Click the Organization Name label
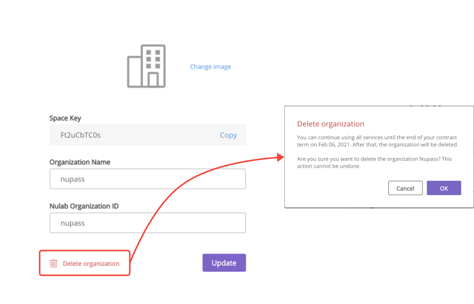 pos(80,162)
